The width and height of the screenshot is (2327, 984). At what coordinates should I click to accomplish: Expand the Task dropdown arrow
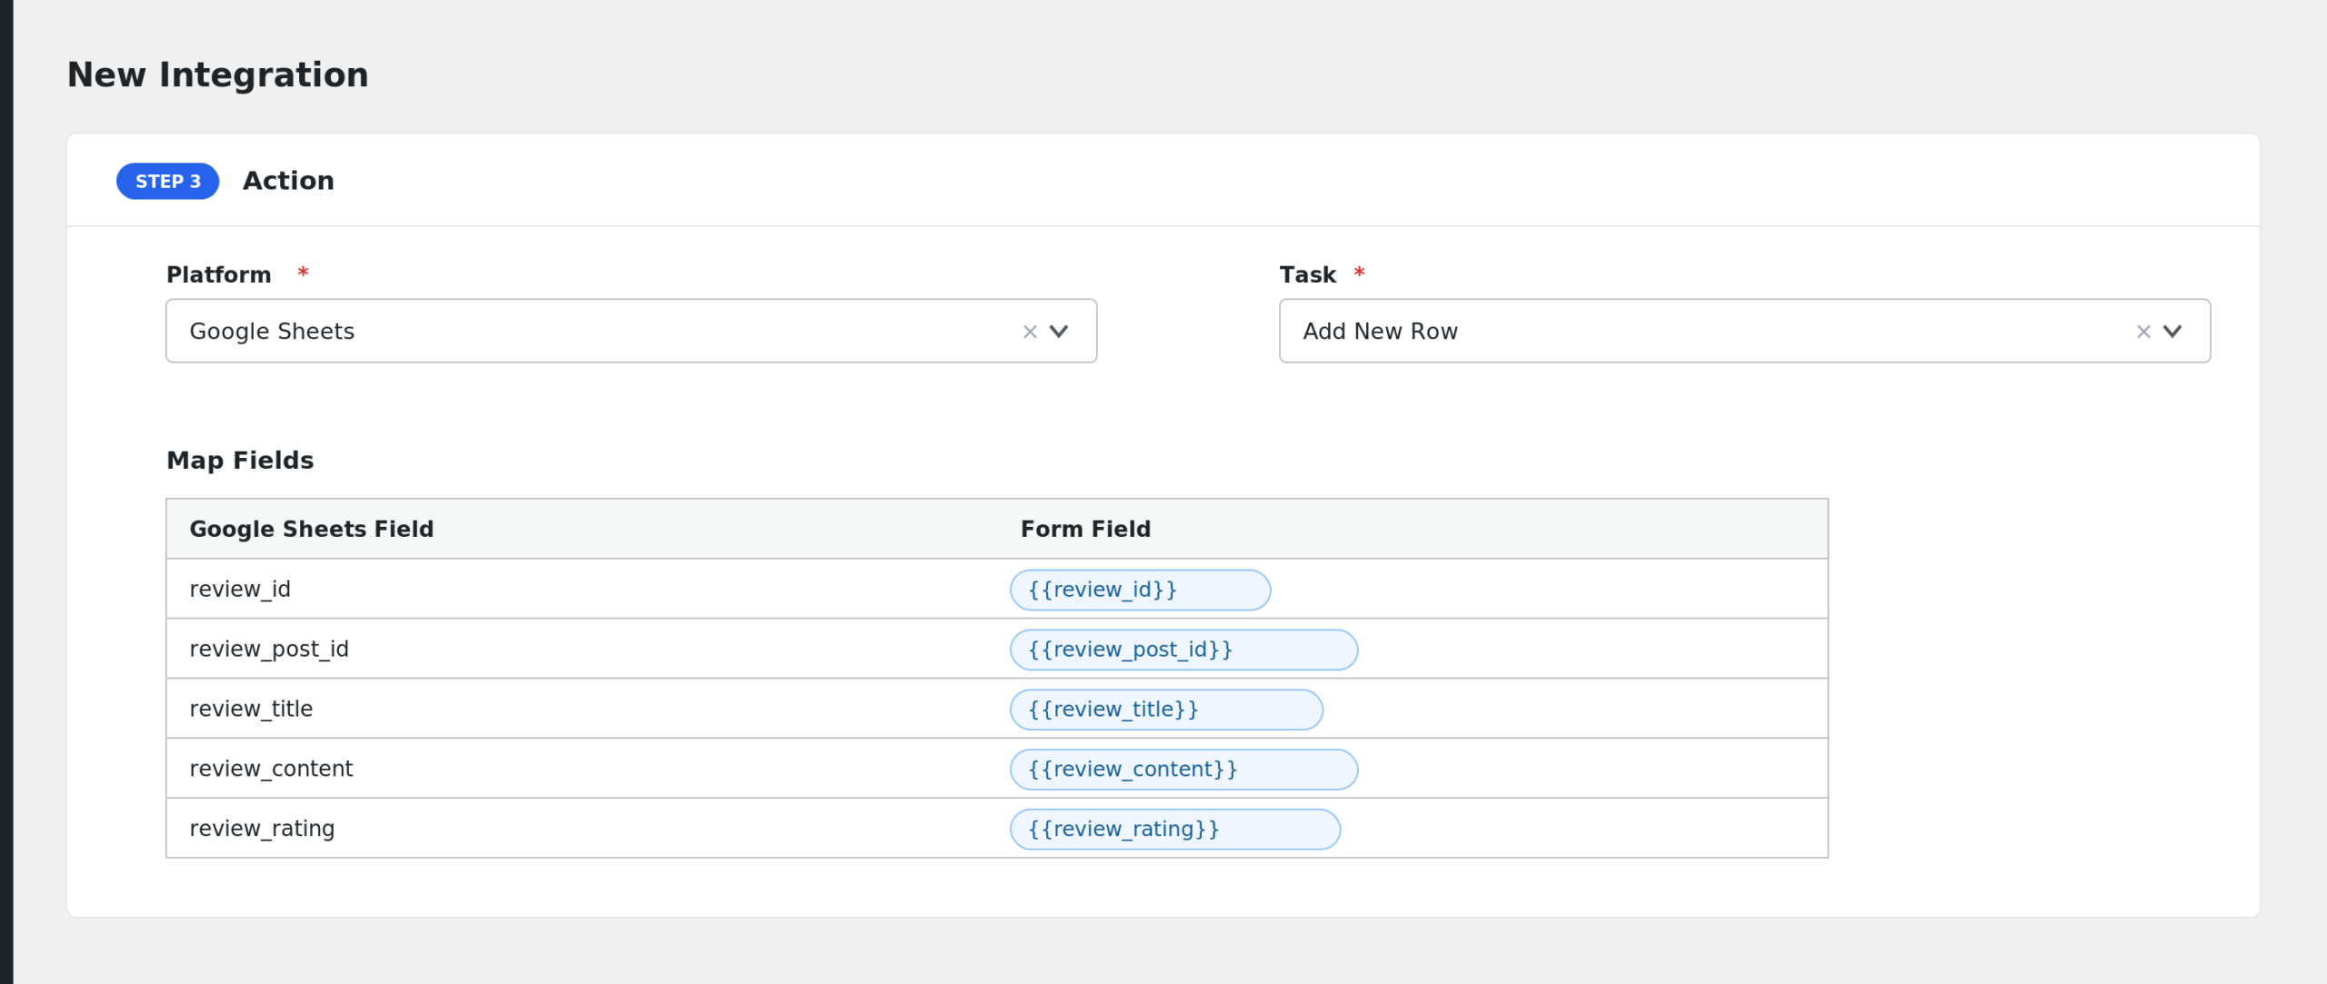(2172, 332)
